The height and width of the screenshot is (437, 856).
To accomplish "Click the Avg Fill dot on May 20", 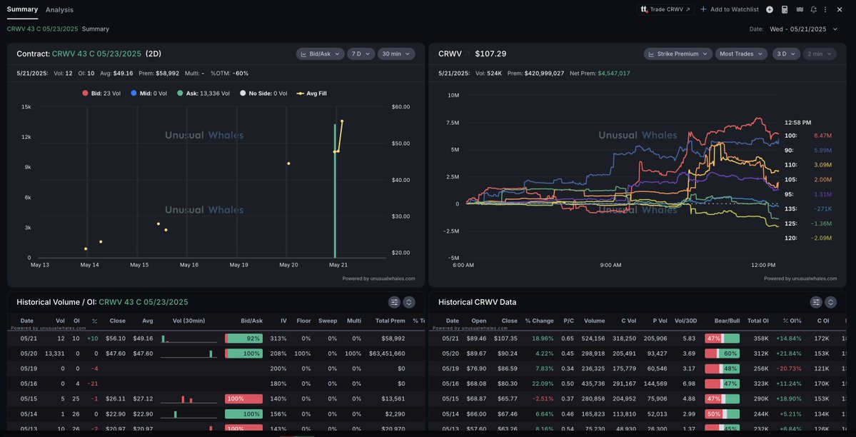I will coord(288,164).
